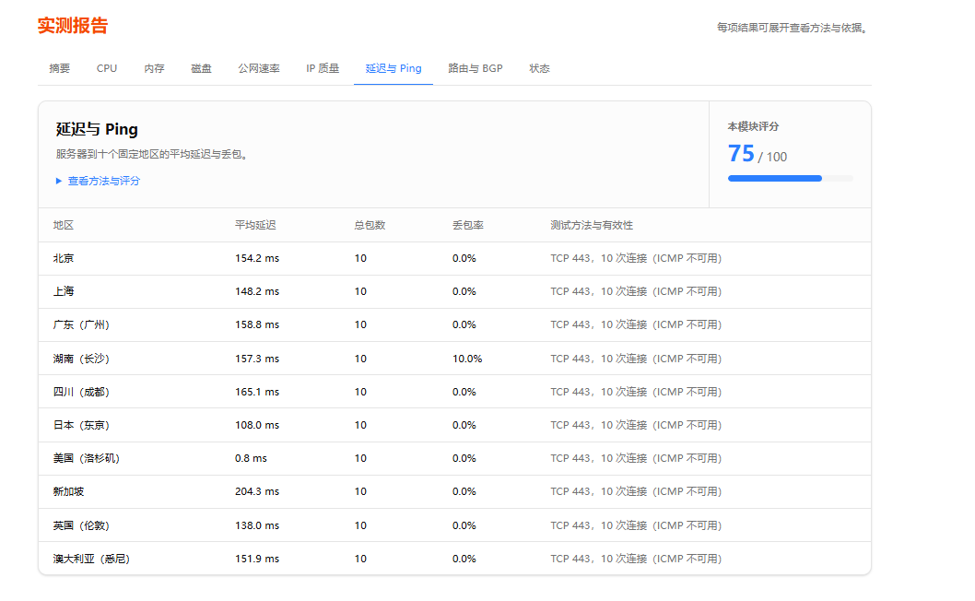The width and height of the screenshot is (975, 601).
Task: Select the 湖南 (长沙) region cell
Action: pos(81,359)
